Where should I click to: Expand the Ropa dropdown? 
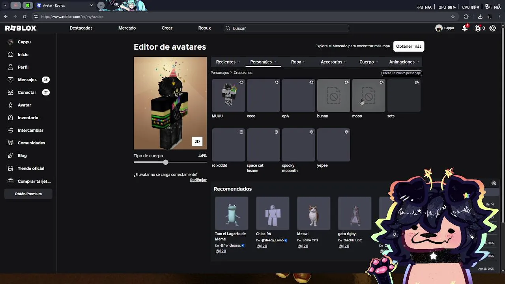[x=298, y=62]
